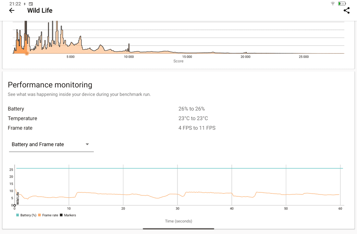This screenshot has height=234, width=357.
Task: Tap the calendar notification icon in status bar
Action: click(x=31, y=4)
